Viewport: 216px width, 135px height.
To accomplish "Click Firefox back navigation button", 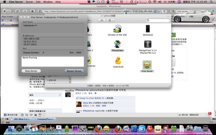I will [x=4, y=11].
